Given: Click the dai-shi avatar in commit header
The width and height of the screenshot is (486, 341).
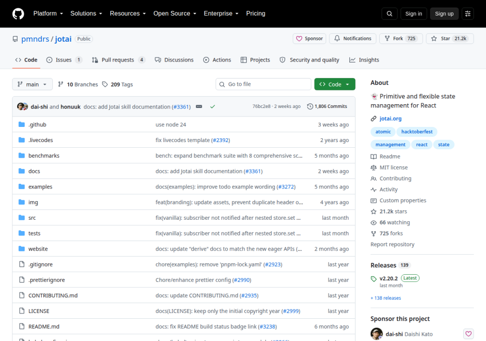Looking at the screenshot, I should pos(21,107).
